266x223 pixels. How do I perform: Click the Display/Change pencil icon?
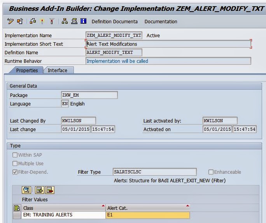pos(10,21)
